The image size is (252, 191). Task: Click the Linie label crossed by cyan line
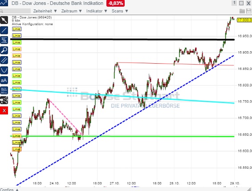point(16,89)
